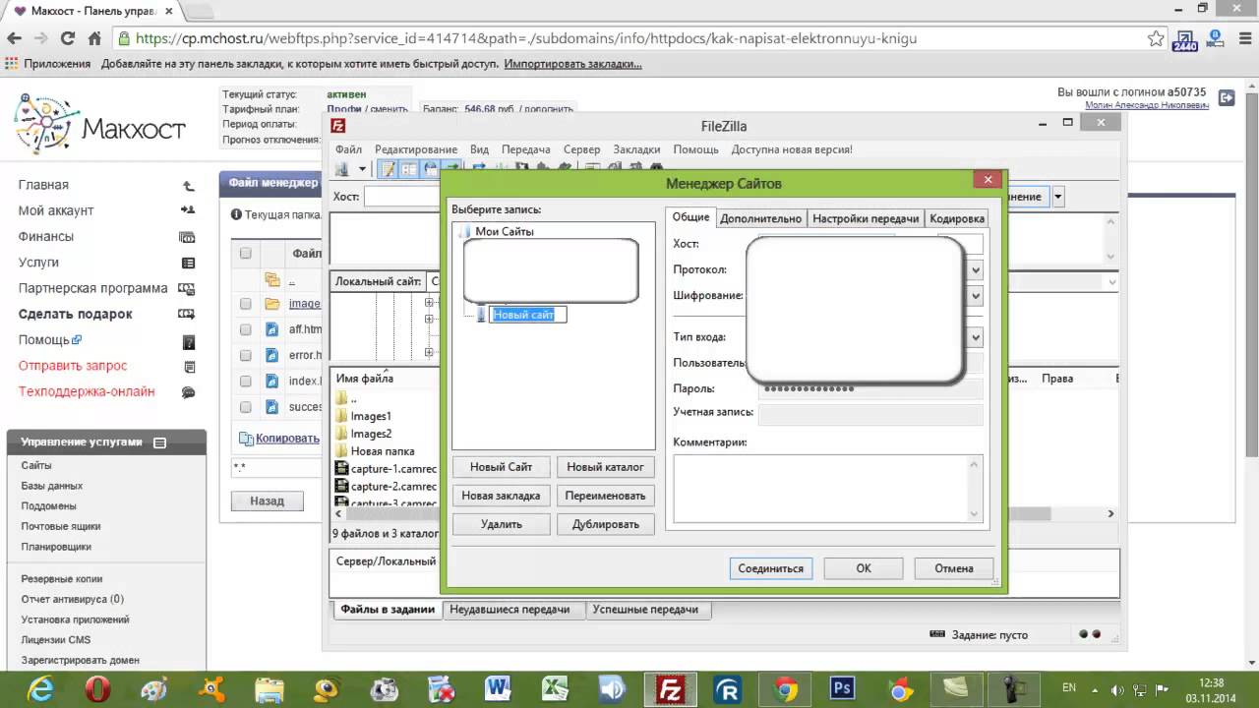
Task: Click the Отправить запрос note icon
Action: pos(189,366)
